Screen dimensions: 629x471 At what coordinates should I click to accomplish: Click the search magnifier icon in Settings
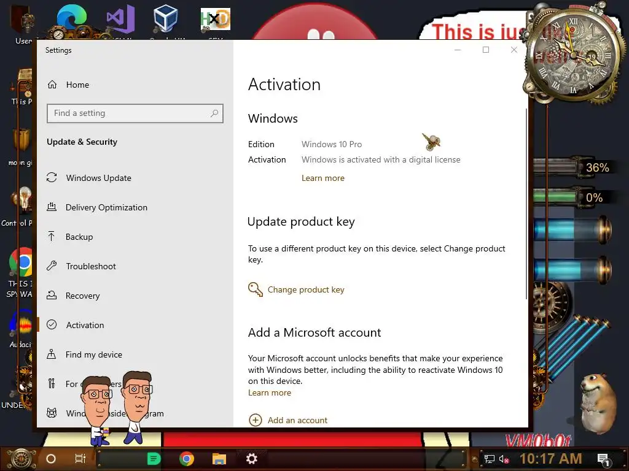(214, 113)
